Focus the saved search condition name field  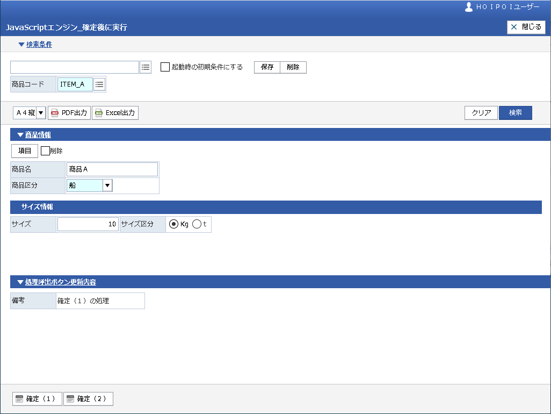[75, 67]
